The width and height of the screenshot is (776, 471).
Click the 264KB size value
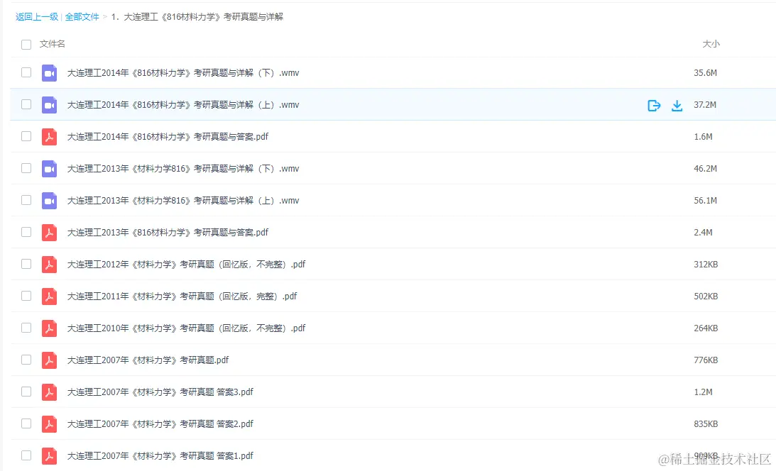pos(706,328)
